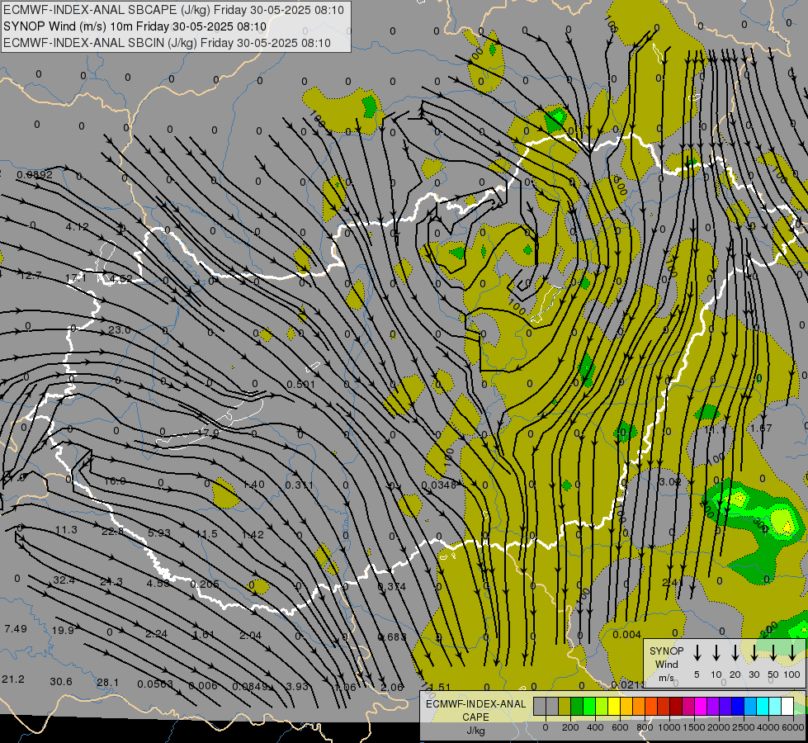Select the pure yellow CAPE legend swatch
808x743 pixels.
click(x=614, y=707)
